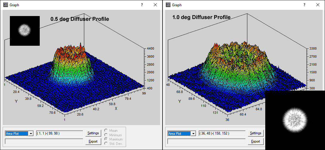
Task: Close the 0.5 deg Diffuser Graph window
Action: coord(155,5)
